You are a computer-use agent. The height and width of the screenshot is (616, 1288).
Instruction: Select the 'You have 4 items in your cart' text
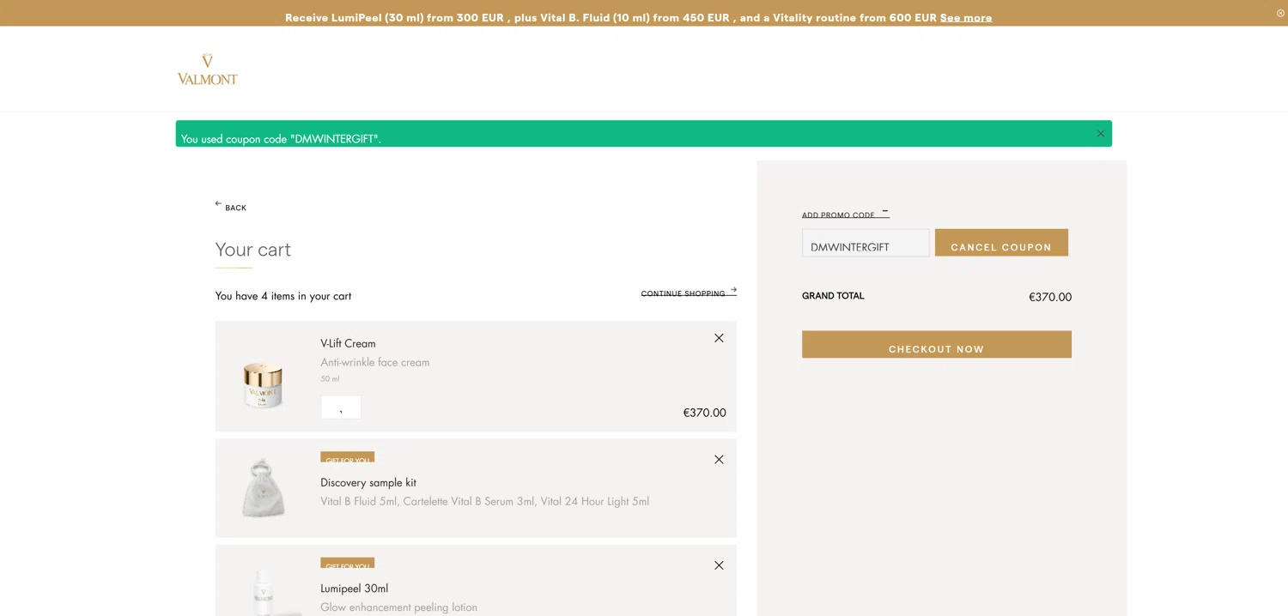coord(283,296)
